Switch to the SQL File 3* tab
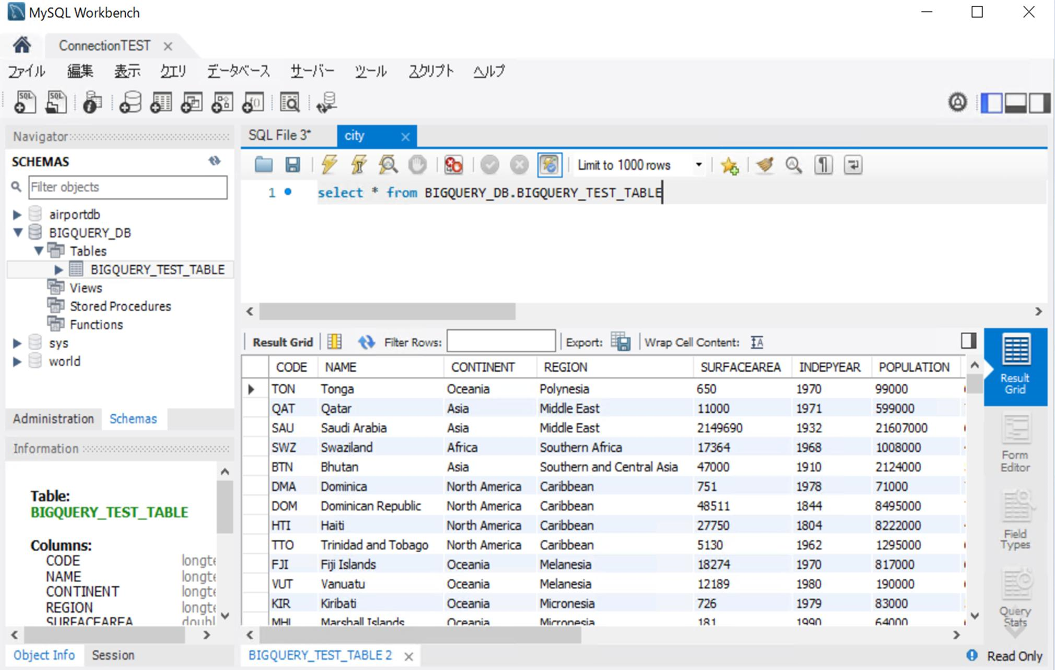The image size is (1055, 670). pyautogui.click(x=280, y=135)
